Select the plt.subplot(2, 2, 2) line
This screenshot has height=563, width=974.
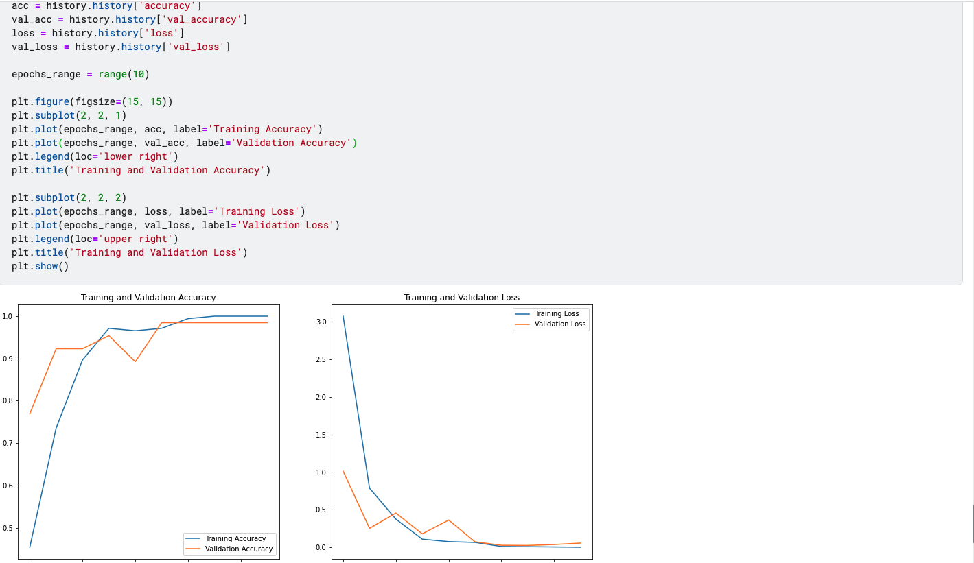69,197
